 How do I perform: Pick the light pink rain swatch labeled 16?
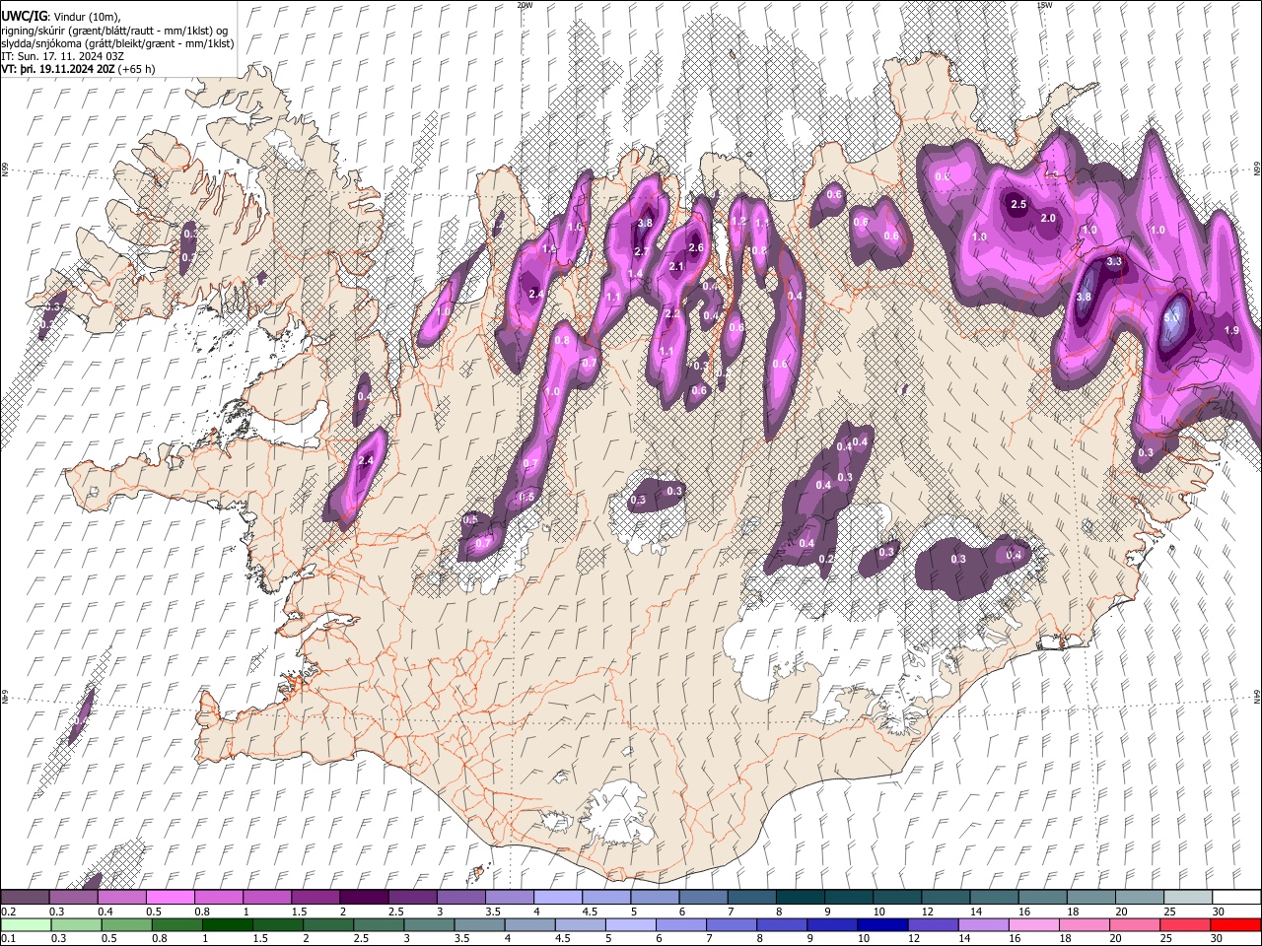click(x=1032, y=924)
